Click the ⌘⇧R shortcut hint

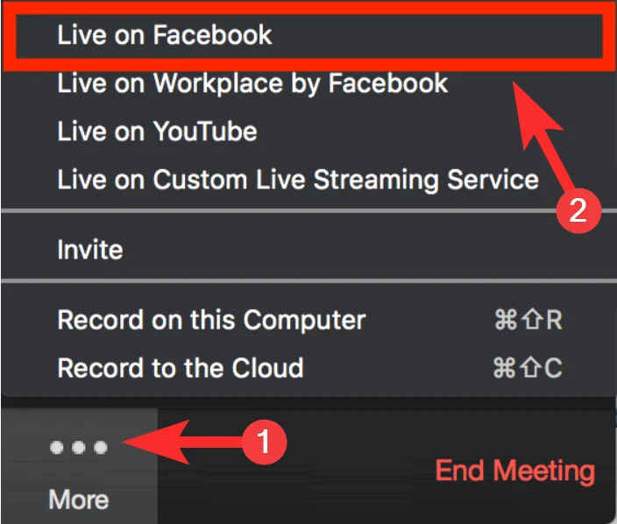point(528,320)
